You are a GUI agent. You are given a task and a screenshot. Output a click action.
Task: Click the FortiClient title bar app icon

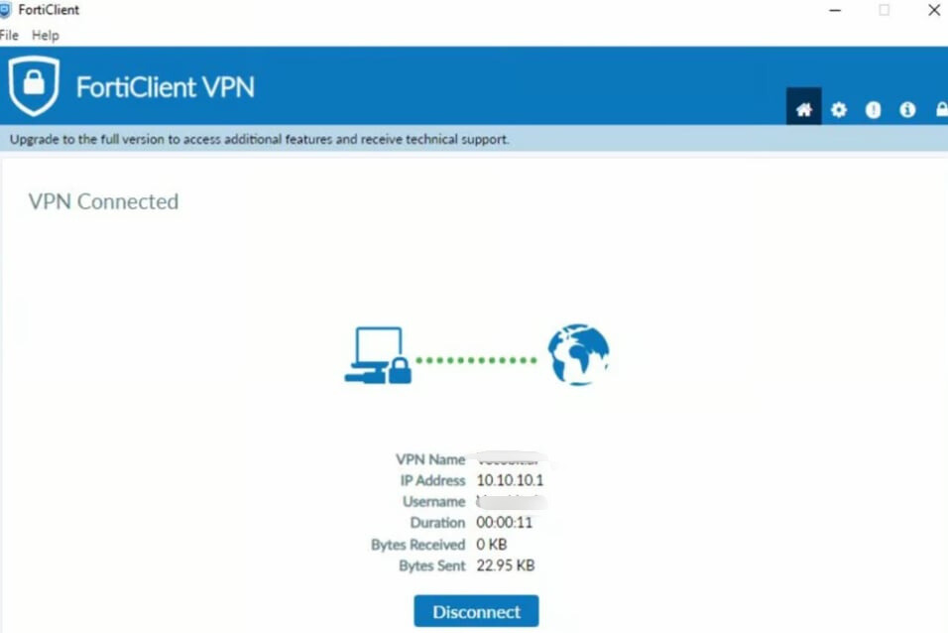pos(5,10)
